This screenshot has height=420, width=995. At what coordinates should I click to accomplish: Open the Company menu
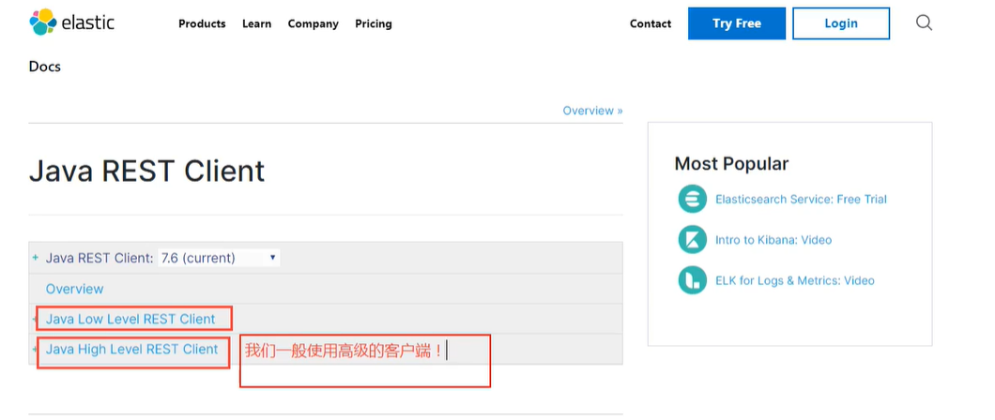coord(313,23)
